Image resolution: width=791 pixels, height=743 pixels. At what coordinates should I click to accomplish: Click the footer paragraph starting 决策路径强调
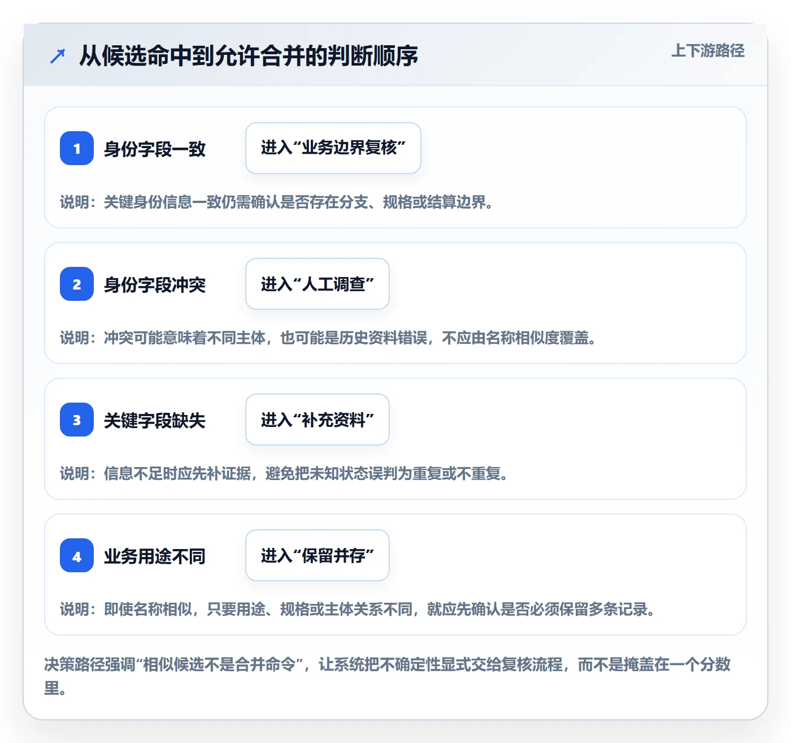coord(388,676)
